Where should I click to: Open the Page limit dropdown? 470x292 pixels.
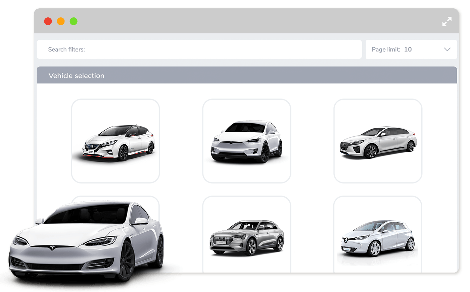pyautogui.click(x=411, y=50)
